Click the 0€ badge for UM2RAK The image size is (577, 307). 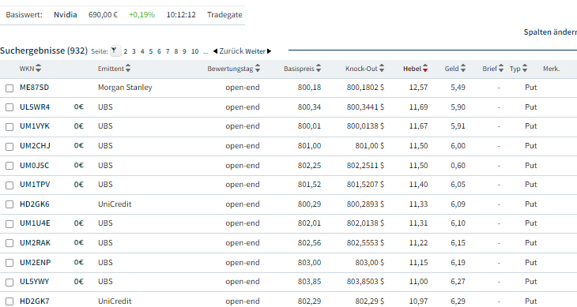[x=79, y=243]
